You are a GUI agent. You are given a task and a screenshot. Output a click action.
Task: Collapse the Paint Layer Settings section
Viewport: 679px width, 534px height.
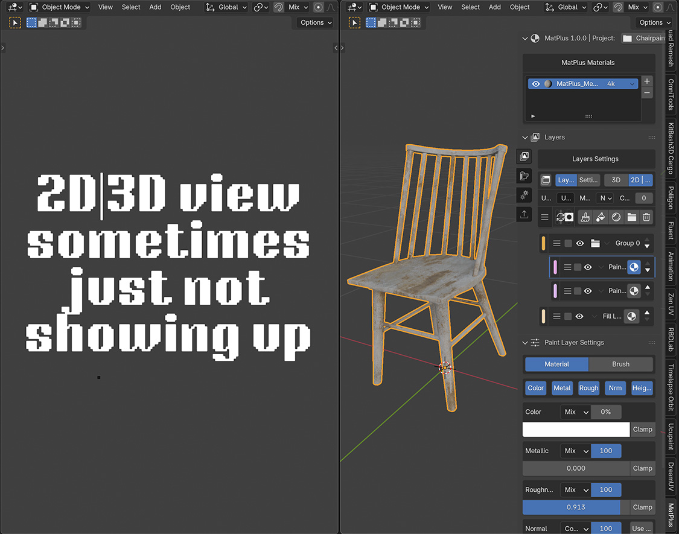(525, 343)
